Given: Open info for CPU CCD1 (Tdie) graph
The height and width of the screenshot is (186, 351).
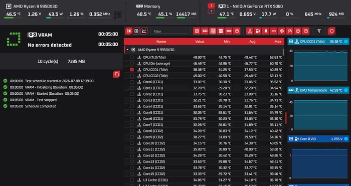Looking at the screenshot, I should click(x=346, y=42).
